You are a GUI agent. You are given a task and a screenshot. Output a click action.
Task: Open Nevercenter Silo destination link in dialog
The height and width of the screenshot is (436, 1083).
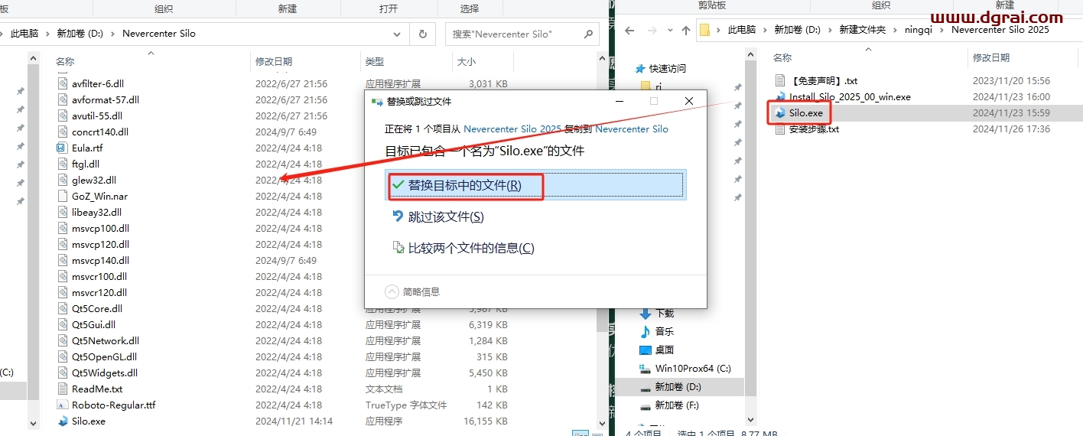[x=632, y=129]
